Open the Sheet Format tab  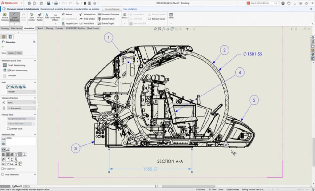tap(93, 28)
